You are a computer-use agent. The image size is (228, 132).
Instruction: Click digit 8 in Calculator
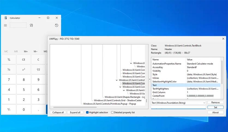pos(23,80)
